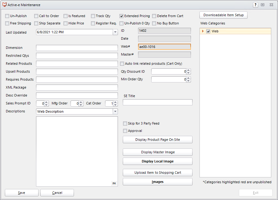Click Display Master Image button
Image resolution: width=278 pixels, height=200 pixels.
point(158,152)
